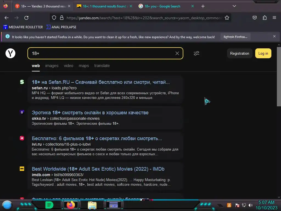Go back to previous page
Viewport: 281px width, 211px height.
click(7, 18)
